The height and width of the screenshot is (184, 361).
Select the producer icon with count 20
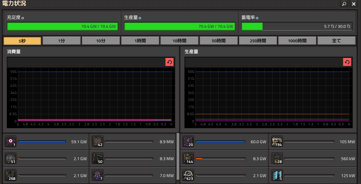(x=188, y=142)
